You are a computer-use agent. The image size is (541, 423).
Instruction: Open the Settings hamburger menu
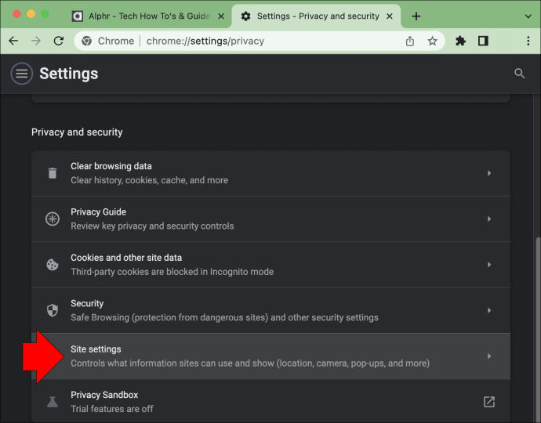pyautogui.click(x=21, y=74)
